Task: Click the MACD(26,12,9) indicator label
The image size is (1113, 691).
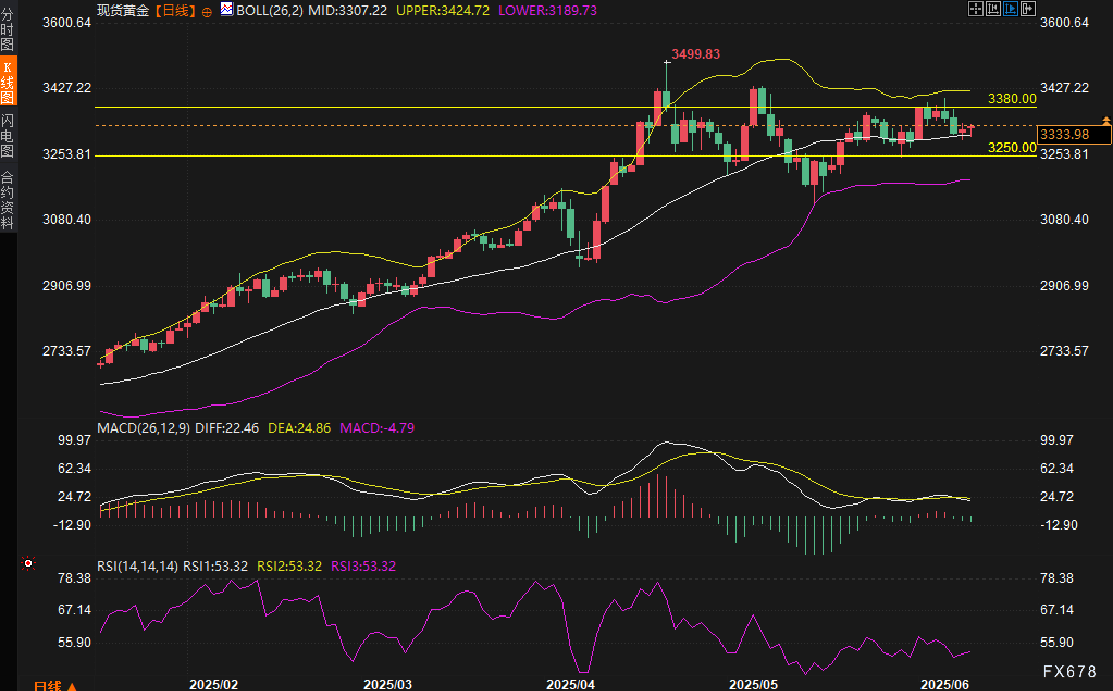Action: [144, 428]
